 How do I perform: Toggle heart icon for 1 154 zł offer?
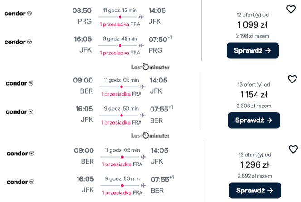click(x=292, y=79)
